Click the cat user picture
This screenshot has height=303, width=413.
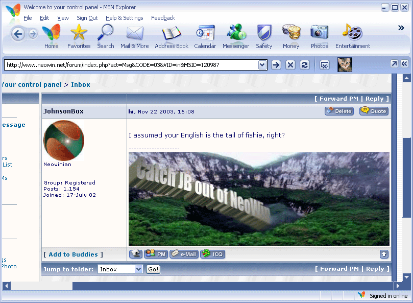[x=345, y=64]
